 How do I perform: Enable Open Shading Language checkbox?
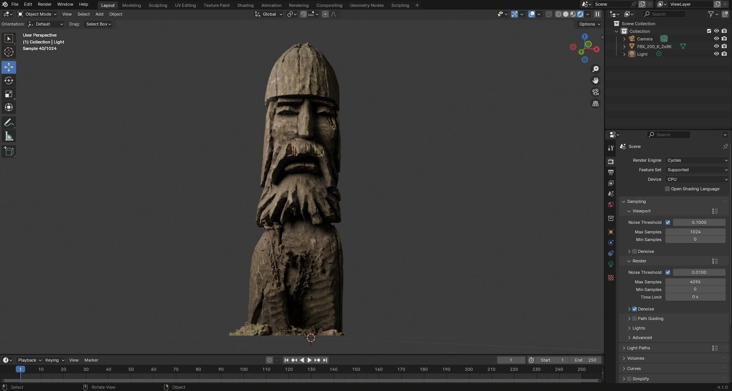pyautogui.click(x=667, y=189)
